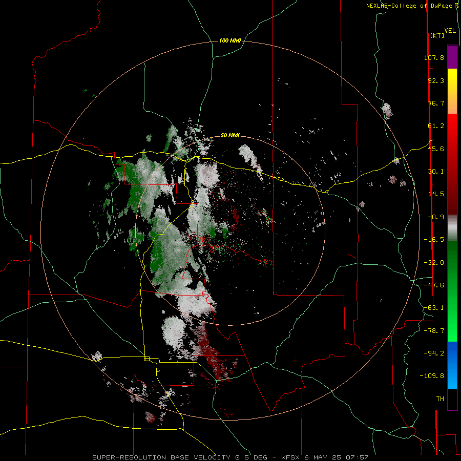Viewport: 461px width, 461px height.
Task: Click the NEXLAB-College of DuPage watermark text
Action: coord(412,6)
